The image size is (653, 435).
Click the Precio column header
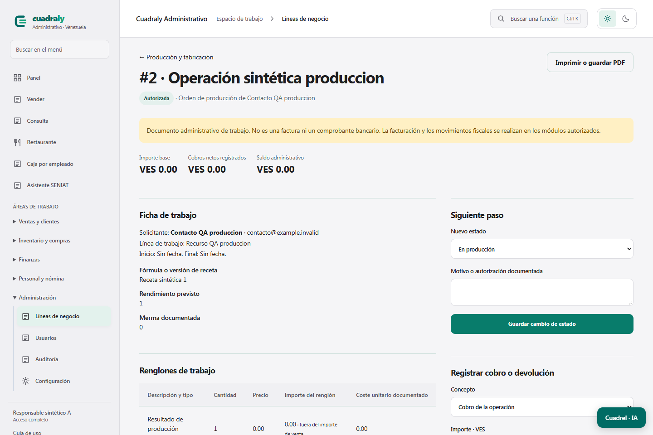tap(260, 395)
